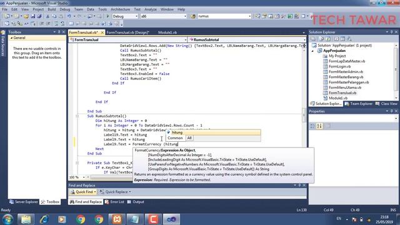Open Solution Explorer from the main toolbar
Viewport: 400px width, 225px height.
[x=257, y=16]
